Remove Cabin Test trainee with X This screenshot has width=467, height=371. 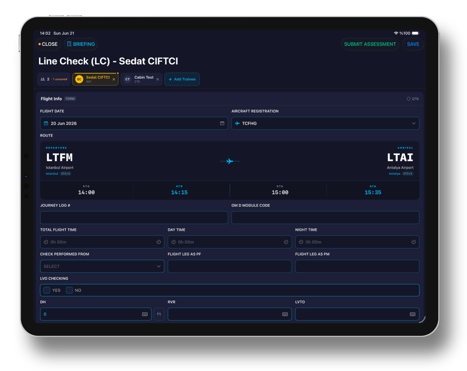point(158,79)
